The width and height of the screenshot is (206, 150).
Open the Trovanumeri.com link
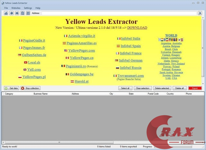[131, 76]
